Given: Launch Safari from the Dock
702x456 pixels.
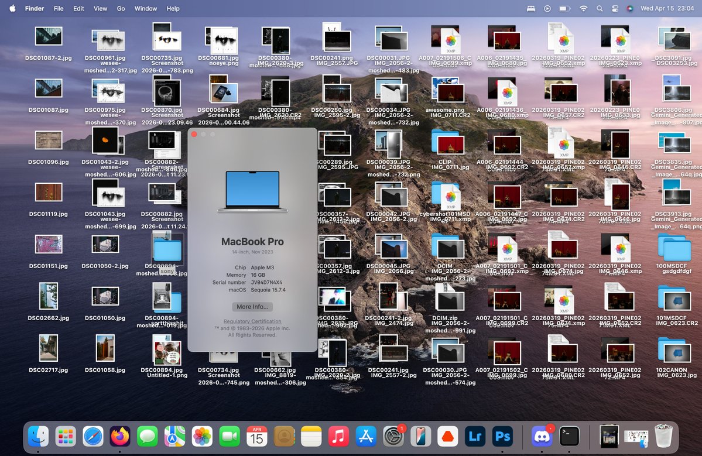Looking at the screenshot, I should click(93, 436).
